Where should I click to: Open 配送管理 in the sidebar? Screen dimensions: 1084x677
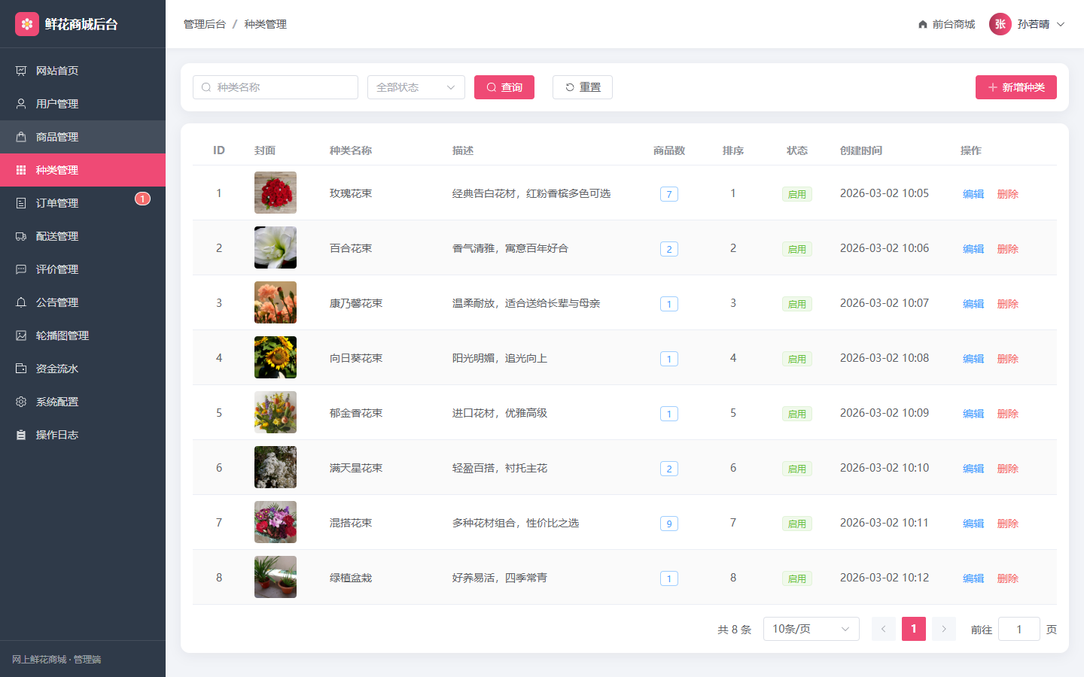[x=83, y=236]
